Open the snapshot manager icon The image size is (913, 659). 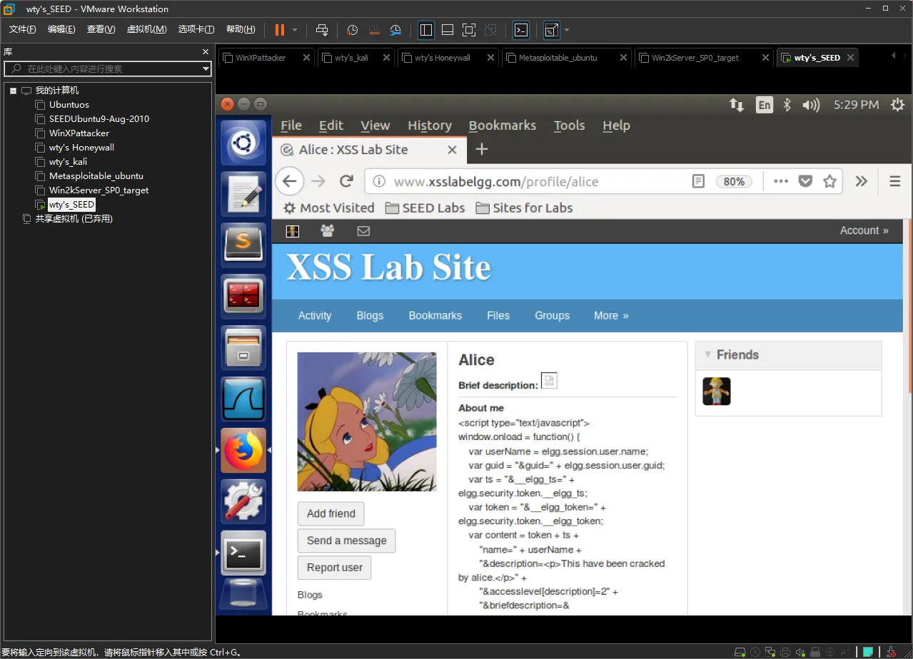[395, 30]
